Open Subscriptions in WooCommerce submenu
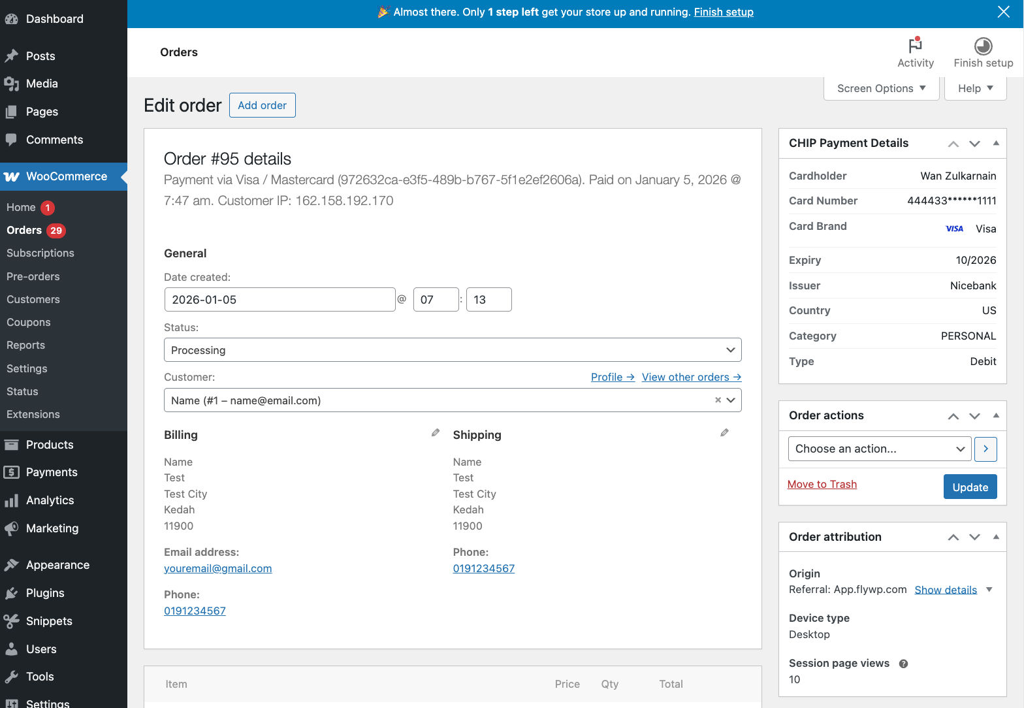 [x=40, y=253]
